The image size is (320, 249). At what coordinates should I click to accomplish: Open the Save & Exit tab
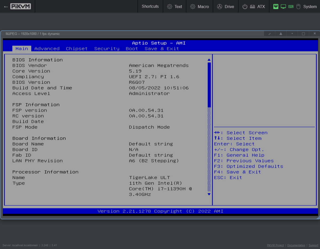tap(162, 49)
